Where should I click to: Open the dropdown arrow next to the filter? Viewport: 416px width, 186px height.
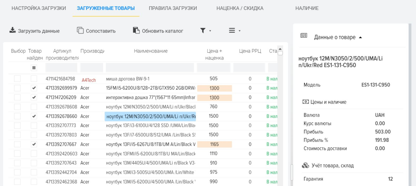(x=210, y=31)
